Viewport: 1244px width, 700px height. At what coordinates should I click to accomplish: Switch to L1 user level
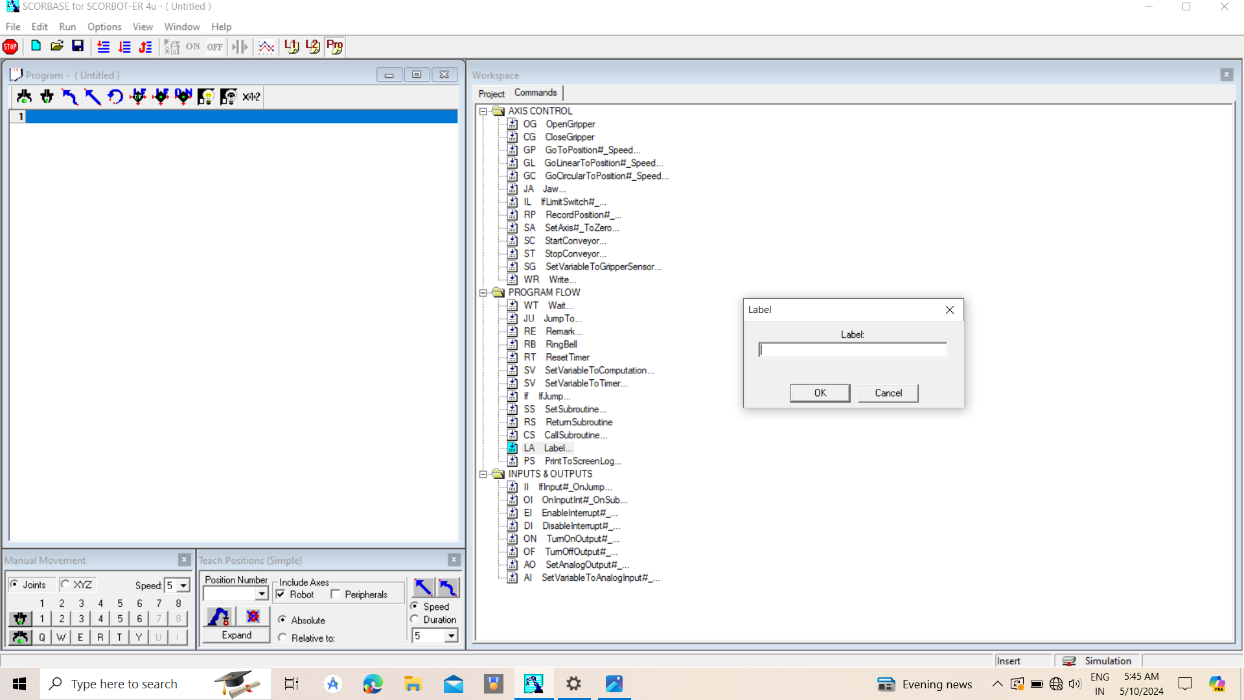pos(292,47)
